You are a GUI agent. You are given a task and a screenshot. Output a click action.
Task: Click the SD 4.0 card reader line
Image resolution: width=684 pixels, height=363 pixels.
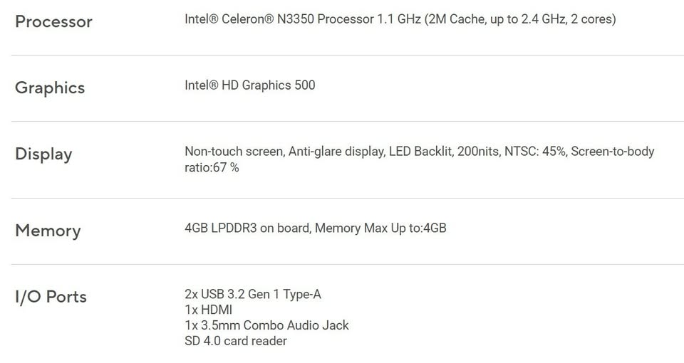(236, 341)
